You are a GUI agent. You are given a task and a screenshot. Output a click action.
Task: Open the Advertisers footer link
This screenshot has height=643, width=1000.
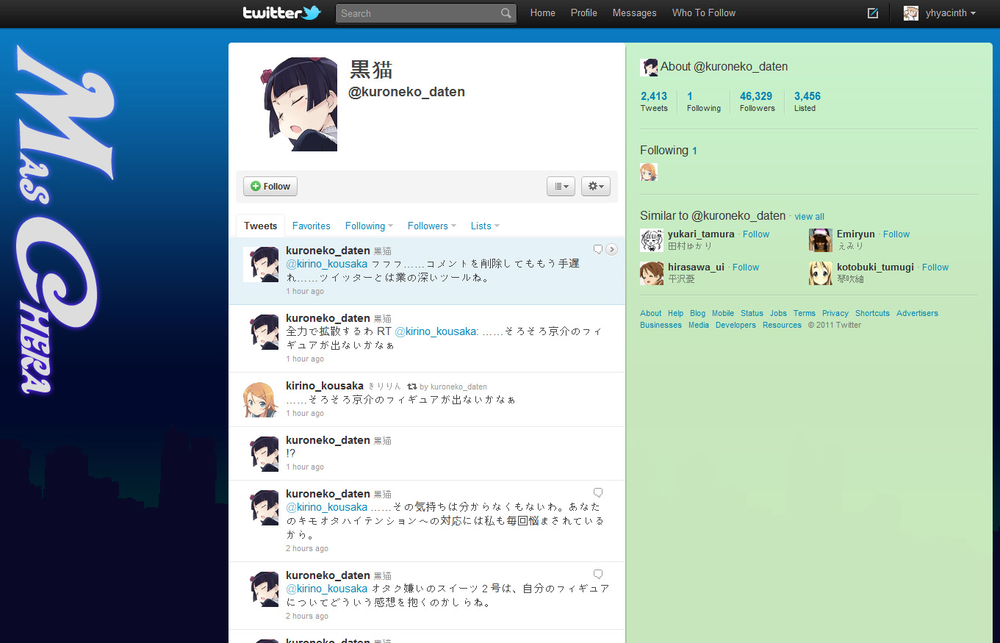(x=917, y=313)
